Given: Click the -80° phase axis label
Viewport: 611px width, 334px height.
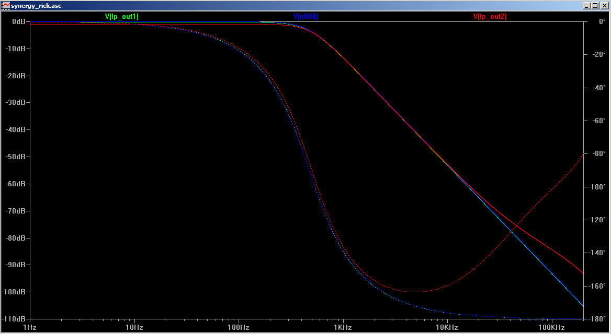Looking at the screenshot, I should [x=599, y=154].
